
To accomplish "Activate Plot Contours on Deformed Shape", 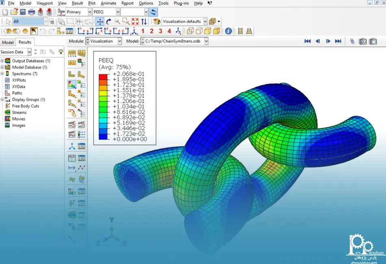I will (x=72, y=84).
